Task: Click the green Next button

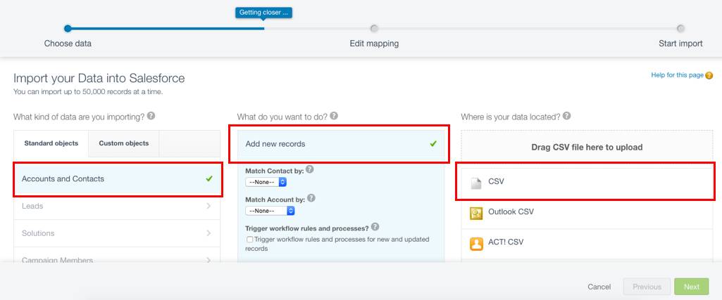Action: point(692,287)
